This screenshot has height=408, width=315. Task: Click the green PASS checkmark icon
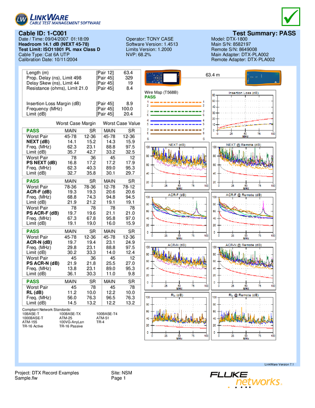pos(291,17)
